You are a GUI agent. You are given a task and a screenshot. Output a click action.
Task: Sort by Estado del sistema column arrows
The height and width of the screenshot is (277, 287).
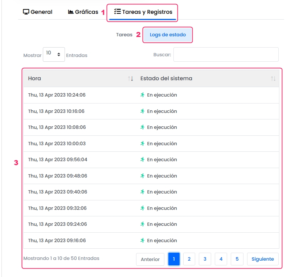(x=273, y=78)
